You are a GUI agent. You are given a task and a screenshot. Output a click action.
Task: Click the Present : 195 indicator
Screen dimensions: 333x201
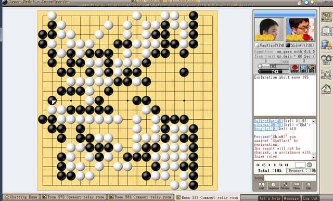pyautogui.click(x=301, y=171)
